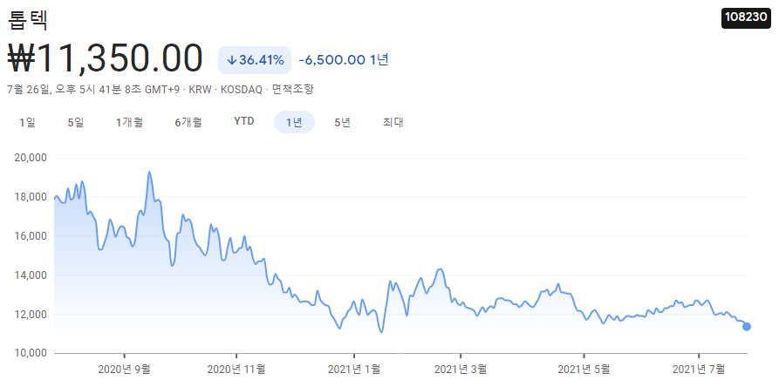Viewport: 779px width, 387px height.
Task: Click the KOSDAQ exchange label
Action: [242, 89]
